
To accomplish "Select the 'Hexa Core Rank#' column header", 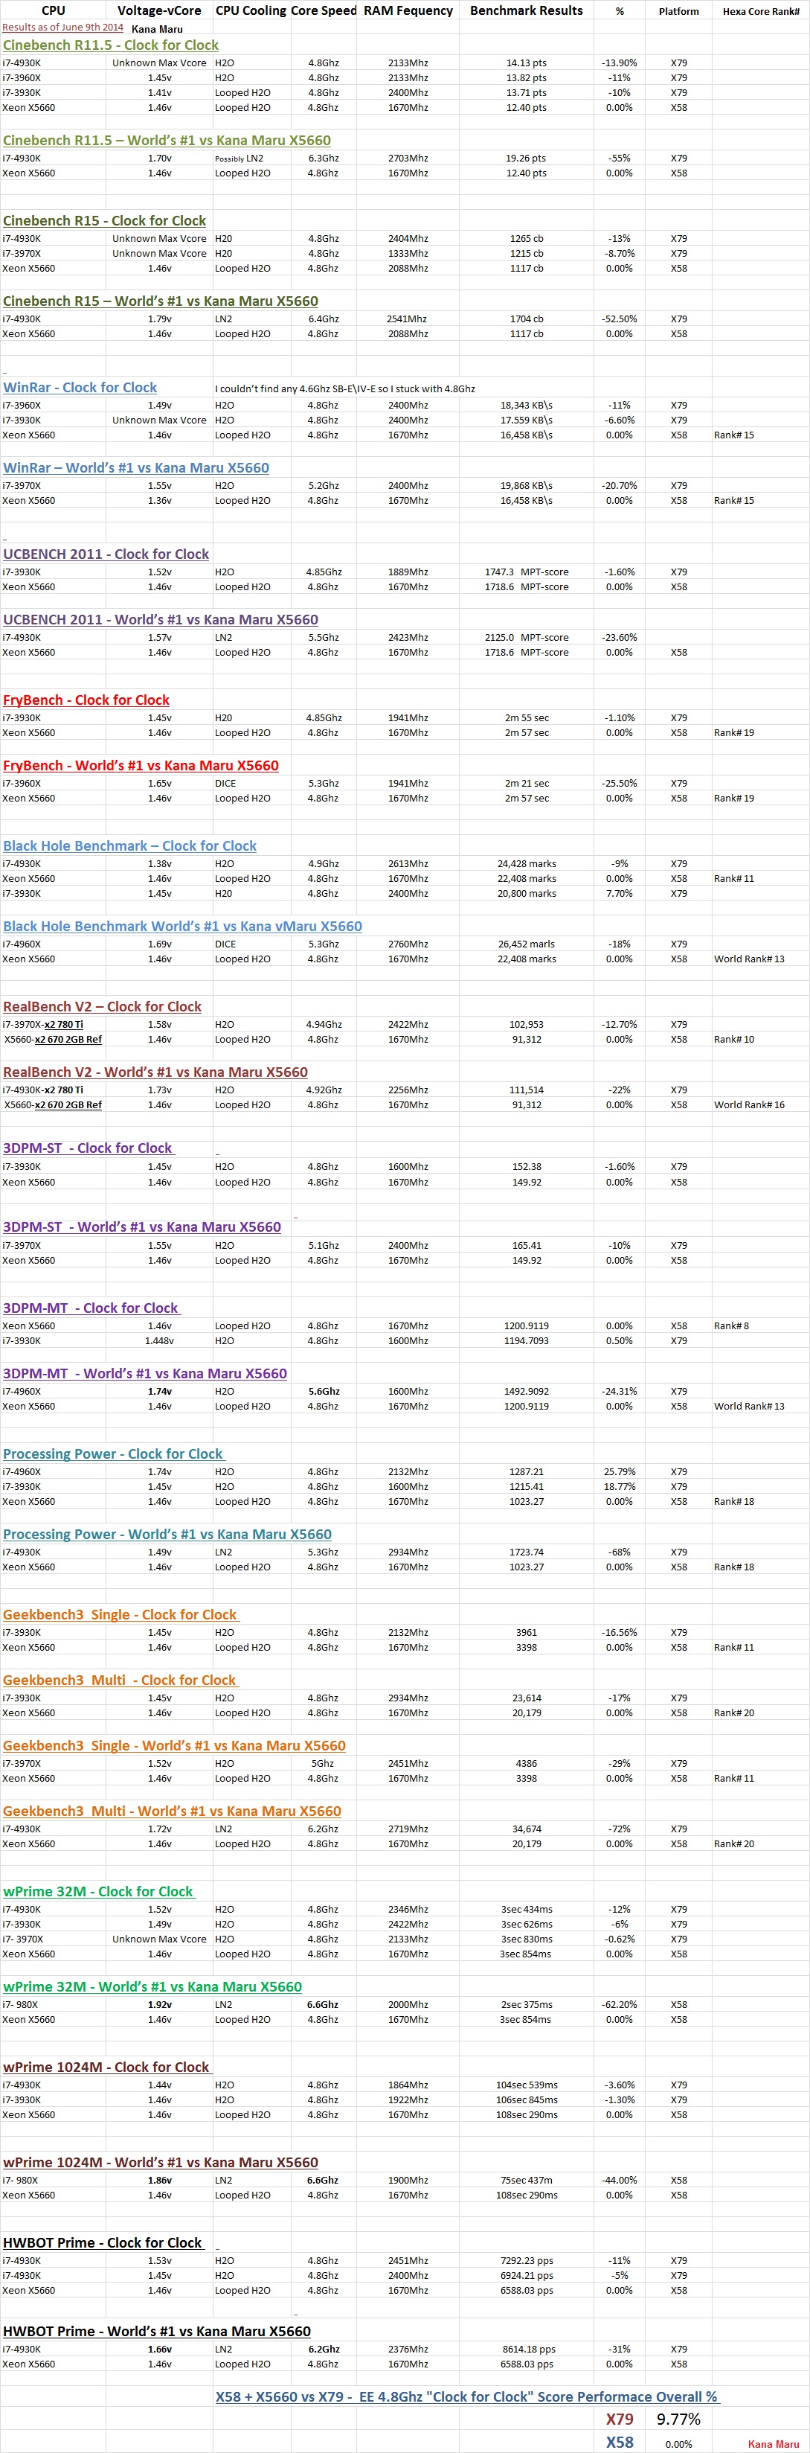I will point(760,11).
